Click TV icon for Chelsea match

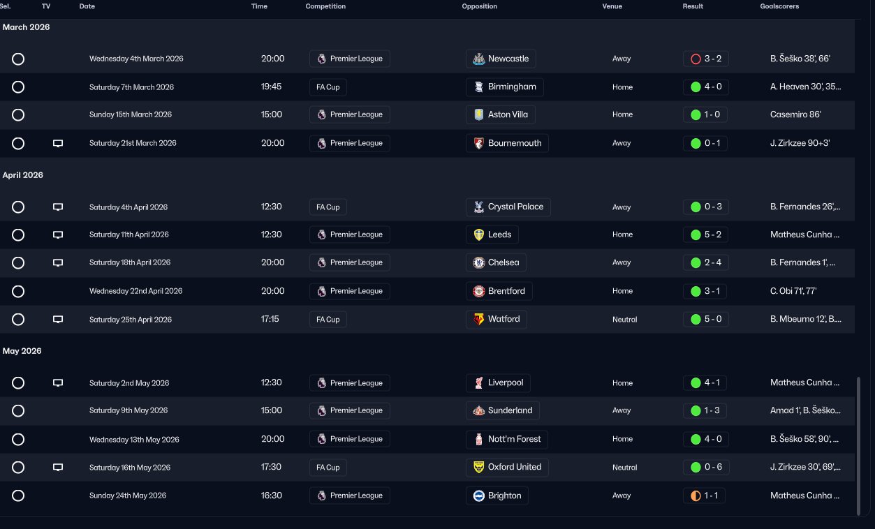58,262
